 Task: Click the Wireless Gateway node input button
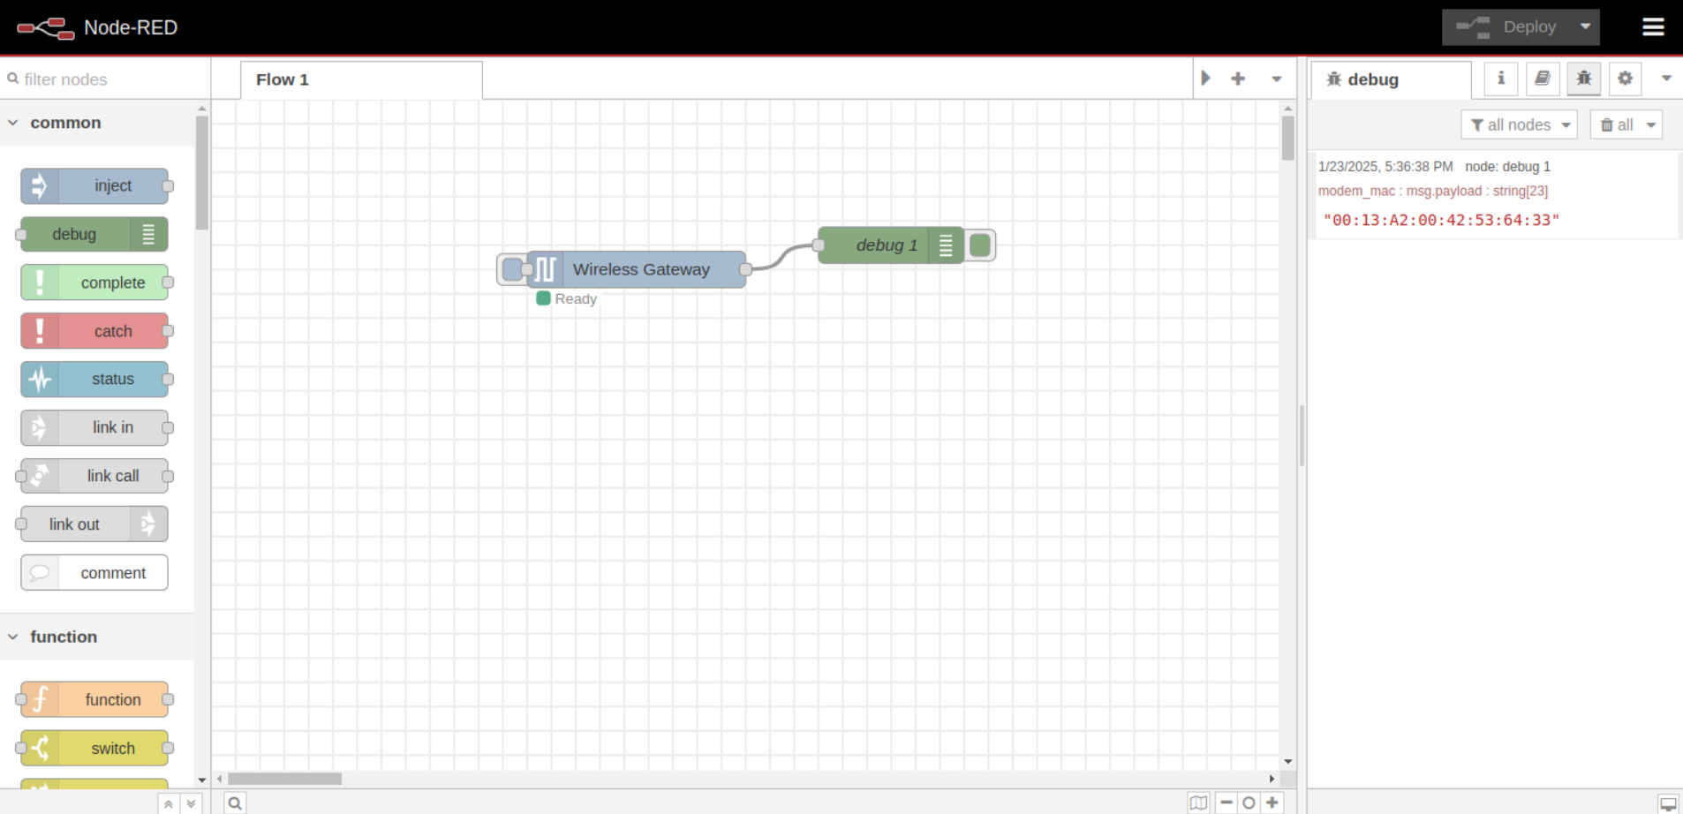511,269
